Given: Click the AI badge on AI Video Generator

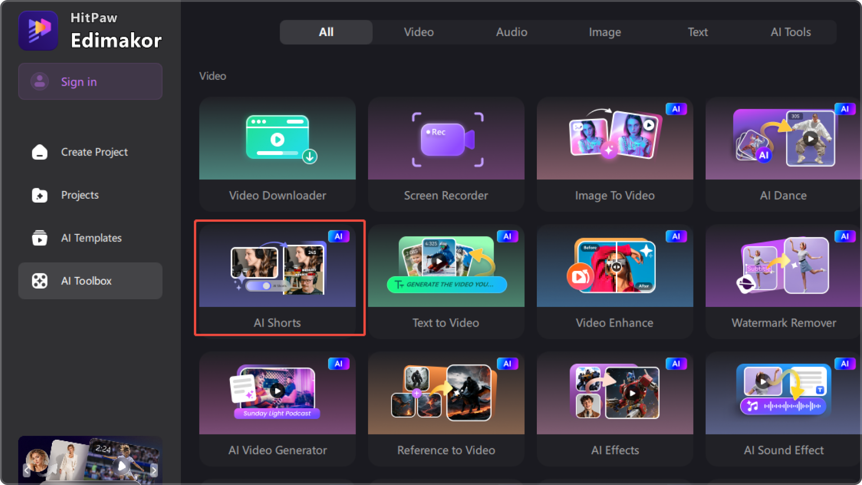Looking at the screenshot, I should 338,364.
